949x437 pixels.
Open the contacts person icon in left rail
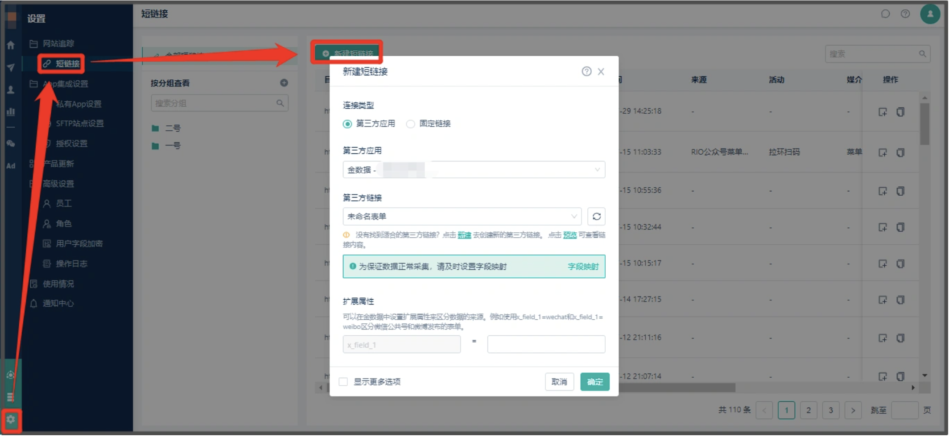tap(11, 90)
